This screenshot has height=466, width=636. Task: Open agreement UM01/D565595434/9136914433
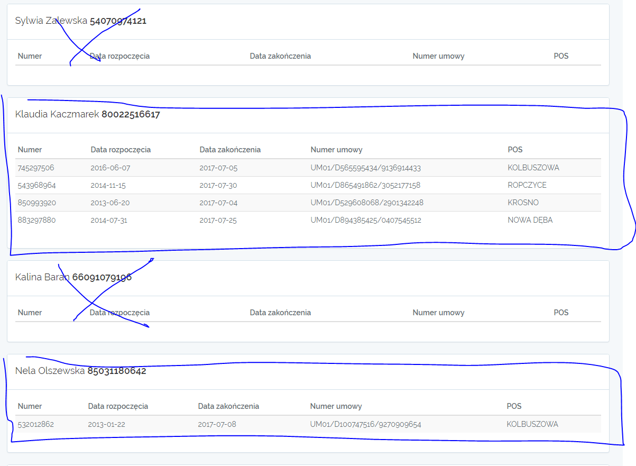pos(367,167)
